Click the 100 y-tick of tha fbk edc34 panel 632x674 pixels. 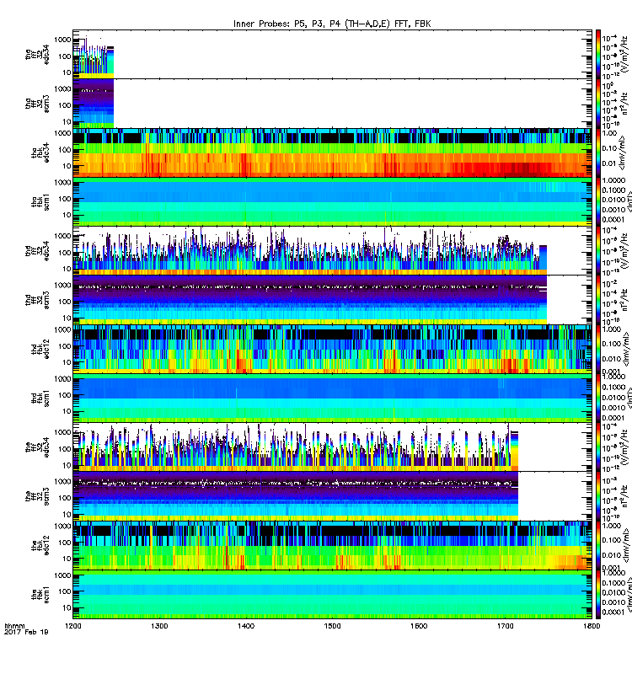(65, 150)
